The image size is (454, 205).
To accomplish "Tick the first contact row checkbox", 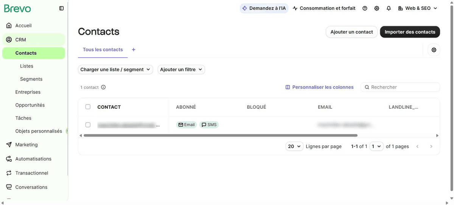I will pos(88,125).
